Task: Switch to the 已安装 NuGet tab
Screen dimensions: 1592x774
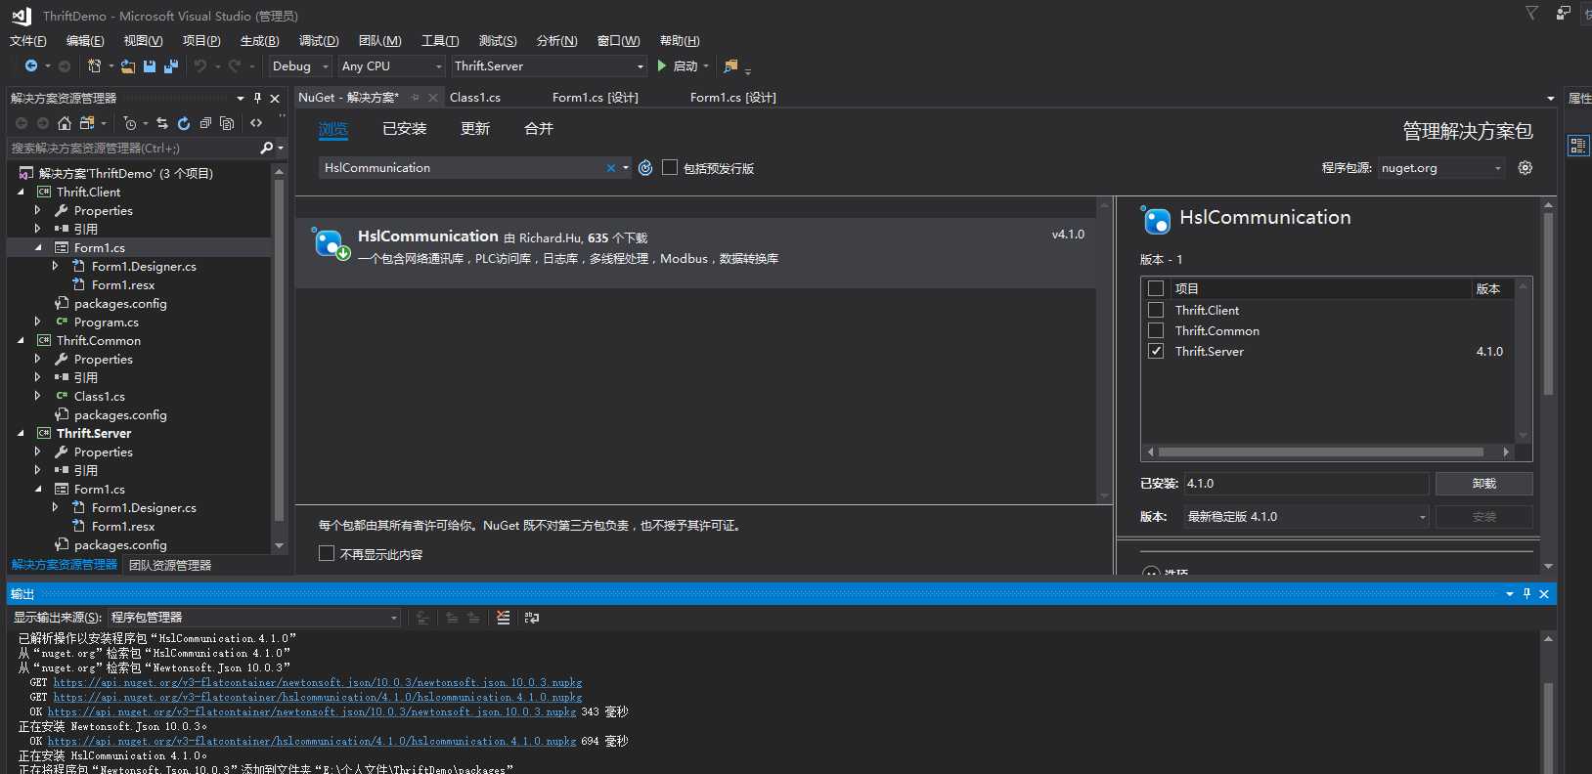Action: pos(405,129)
